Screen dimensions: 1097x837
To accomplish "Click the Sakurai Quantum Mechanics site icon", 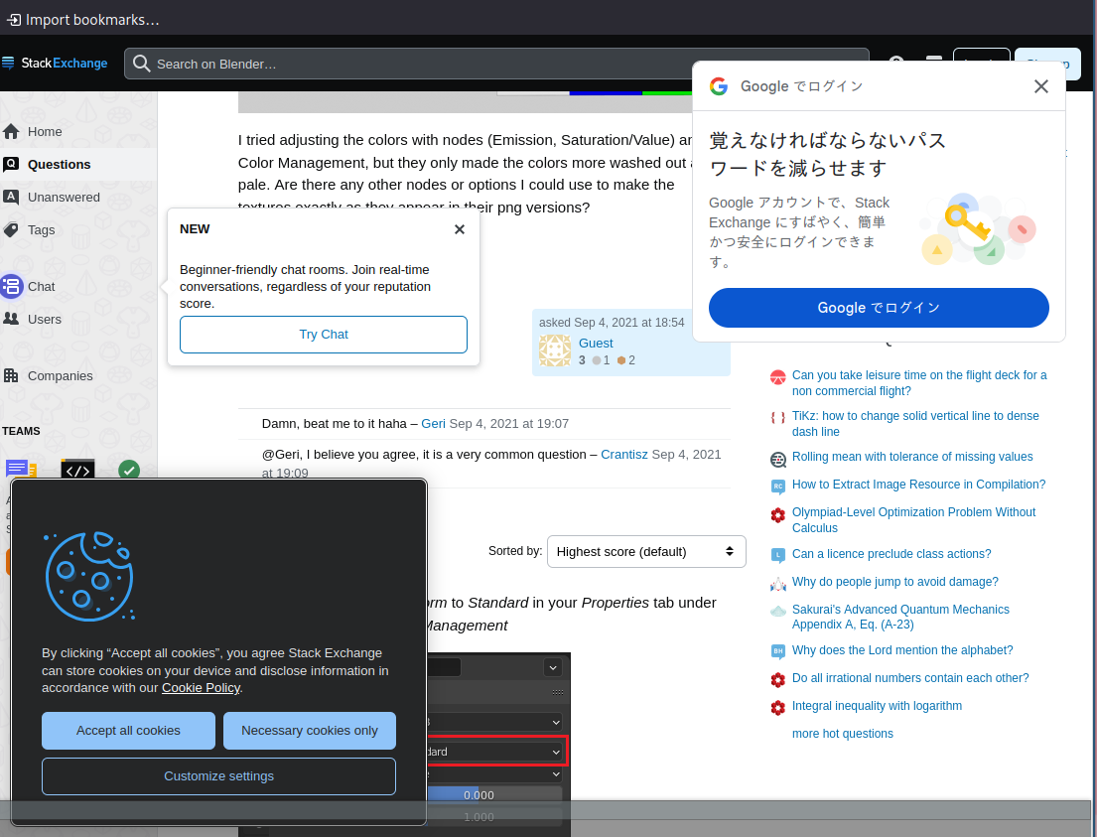I will pyautogui.click(x=778, y=611).
